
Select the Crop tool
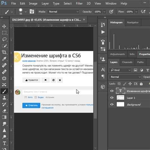4,52
